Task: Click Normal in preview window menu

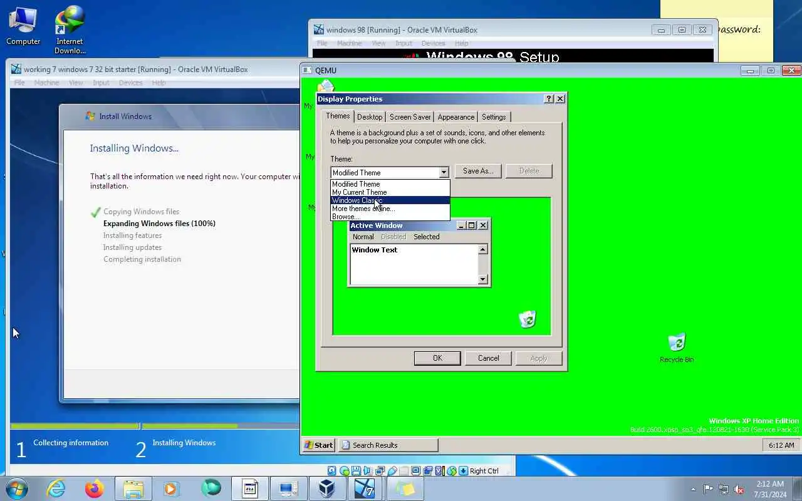Action: [363, 237]
